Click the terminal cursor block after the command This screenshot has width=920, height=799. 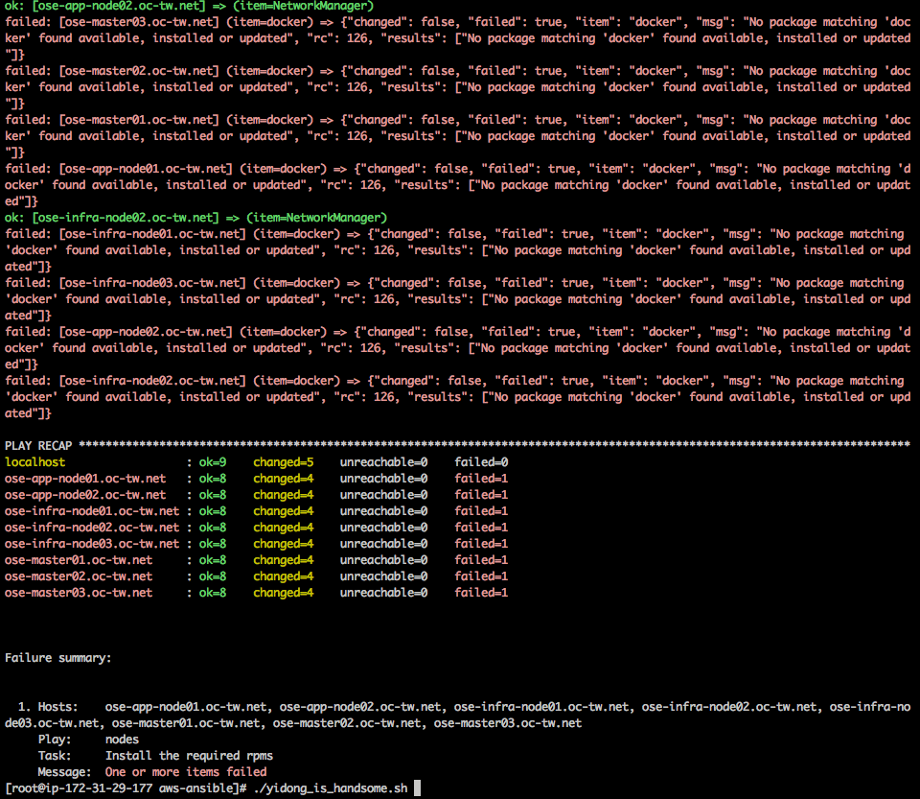coord(417,787)
